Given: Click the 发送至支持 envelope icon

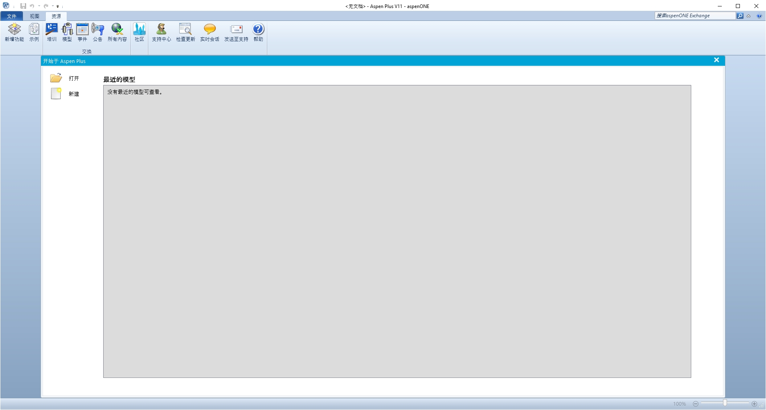Looking at the screenshot, I should (x=236, y=32).
